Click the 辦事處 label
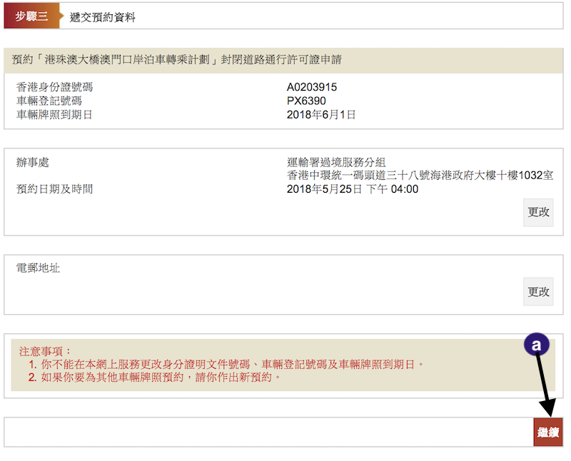The image size is (571, 461). click(33, 163)
